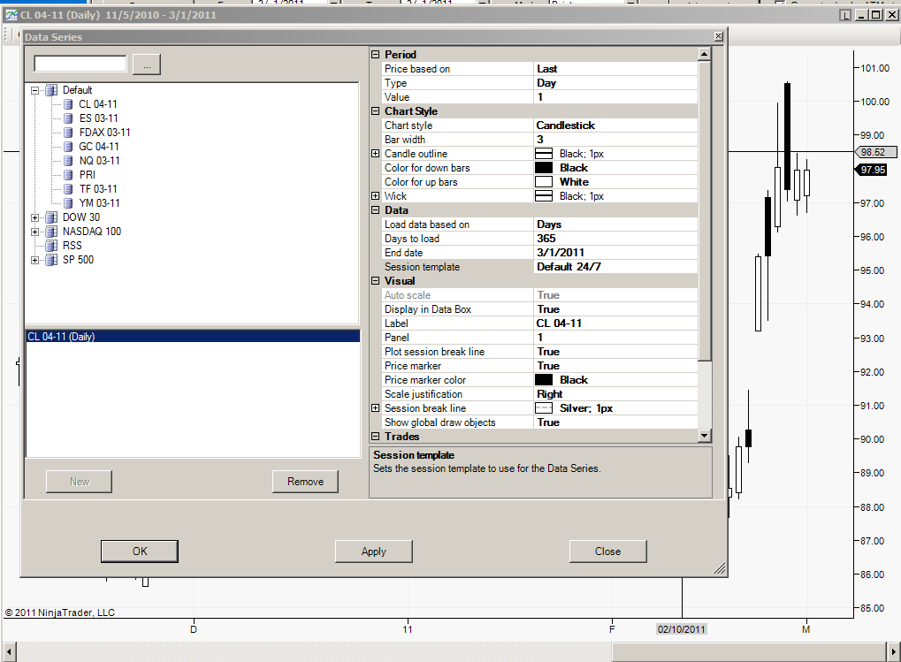Click the Candle outline pen swatch
The height and width of the screenshot is (662, 901).
[544, 154]
